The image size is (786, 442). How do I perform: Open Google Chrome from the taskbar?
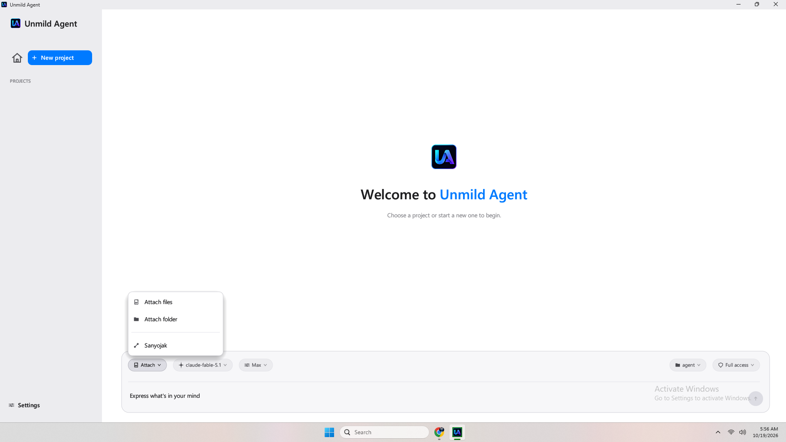[x=439, y=432]
